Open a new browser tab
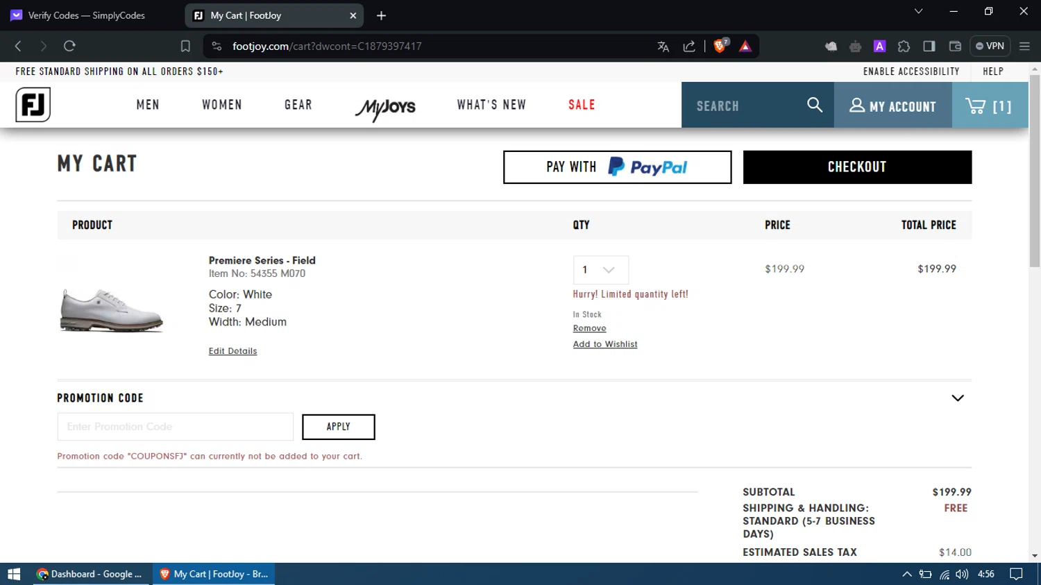This screenshot has height=585, width=1041. (381, 15)
